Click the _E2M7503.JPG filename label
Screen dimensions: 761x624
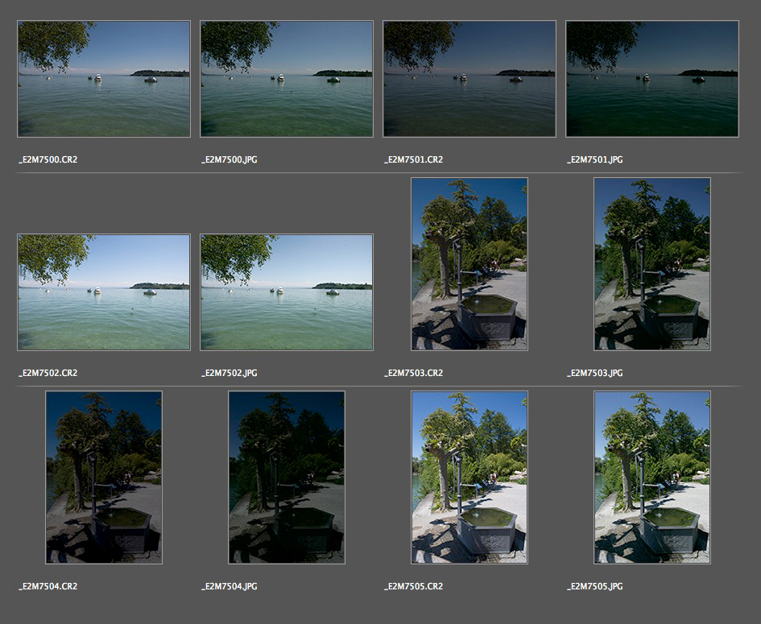point(595,374)
